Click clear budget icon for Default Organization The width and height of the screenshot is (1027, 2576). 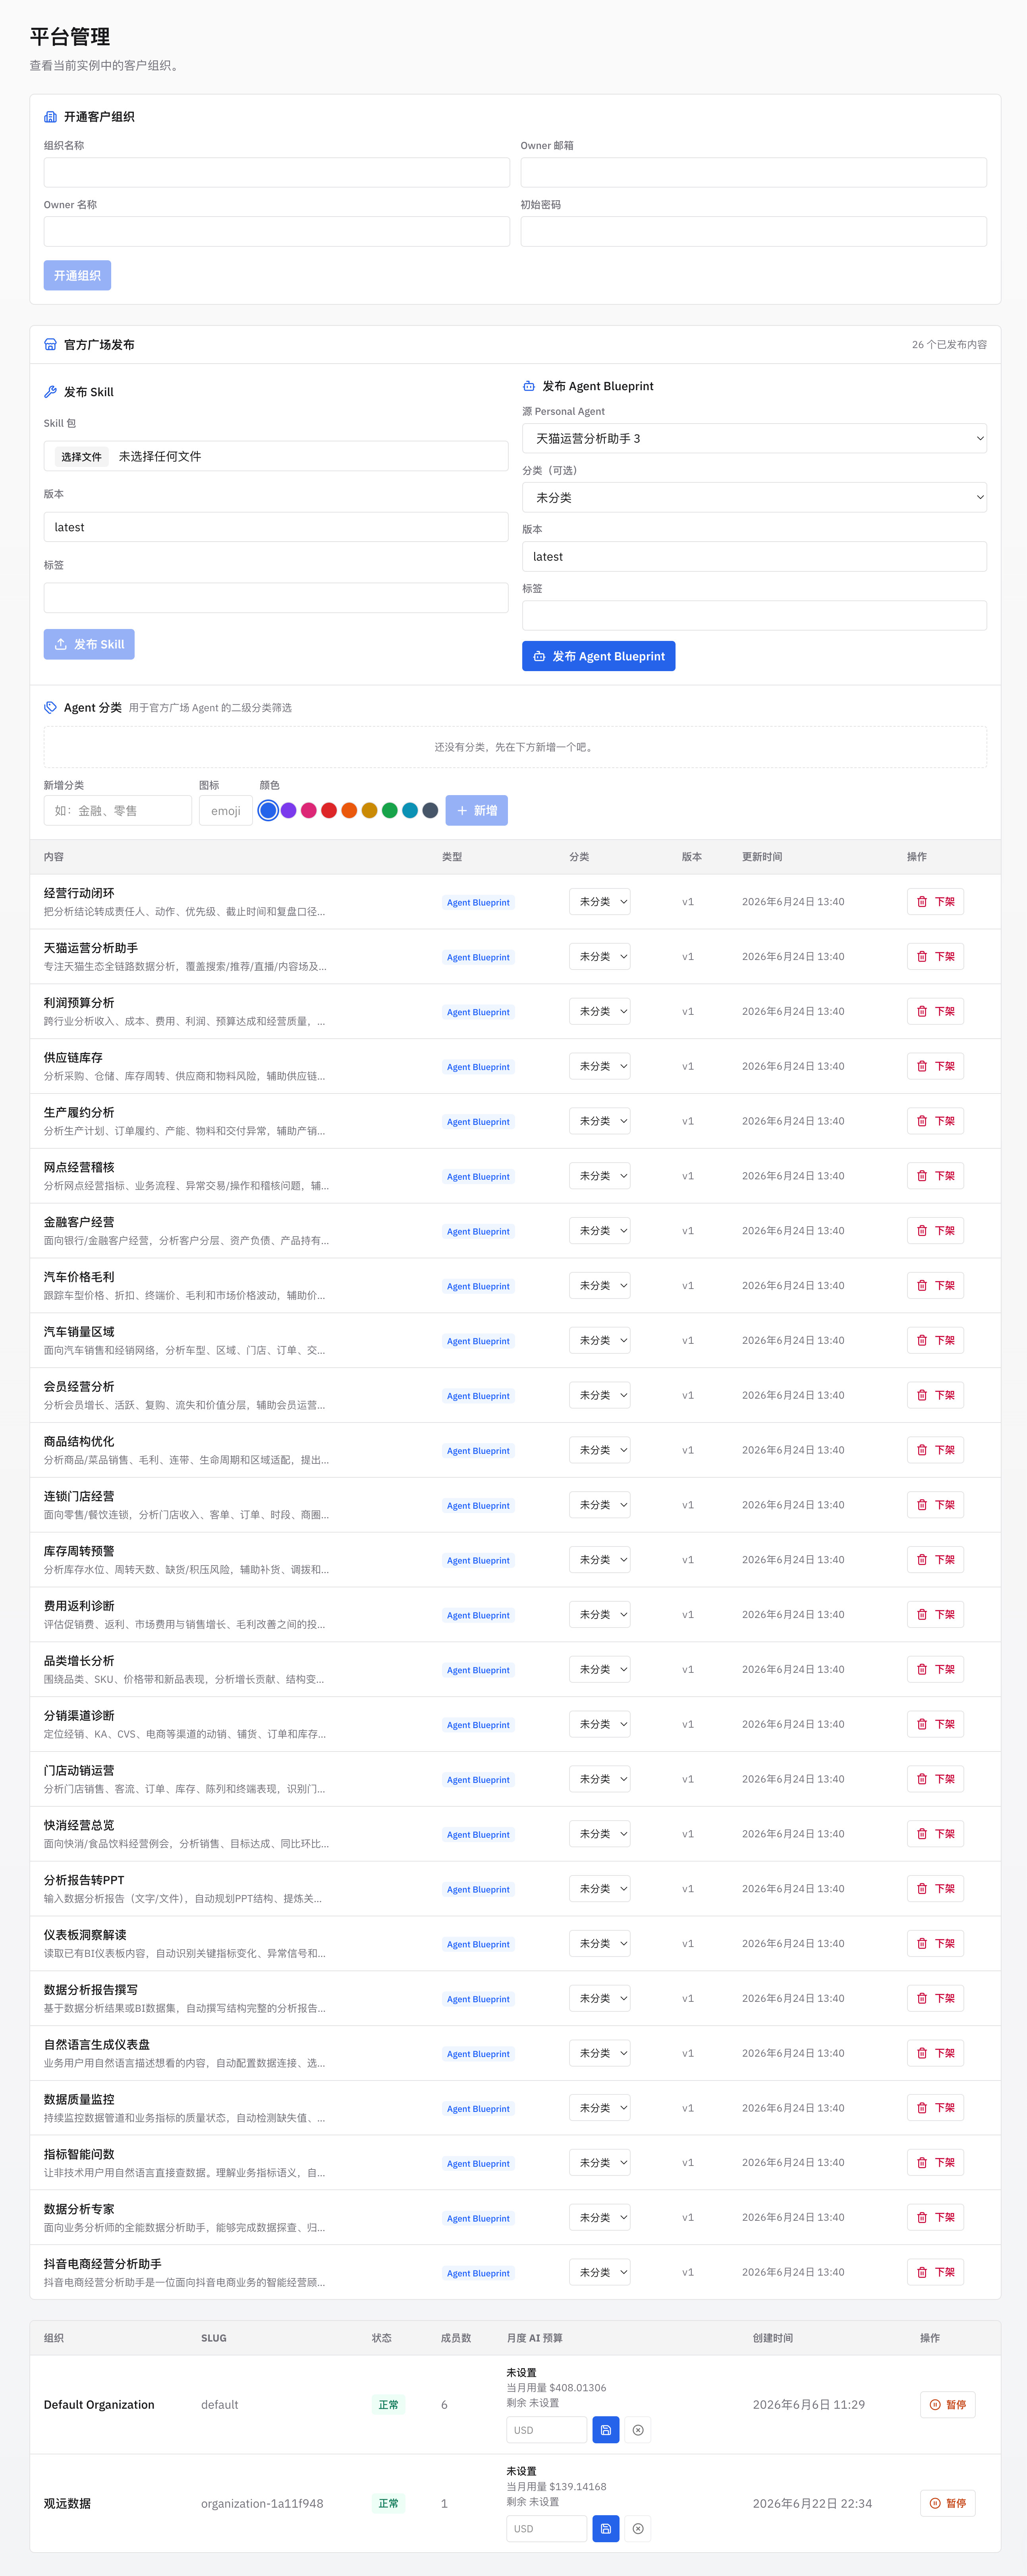click(637, 2430)
